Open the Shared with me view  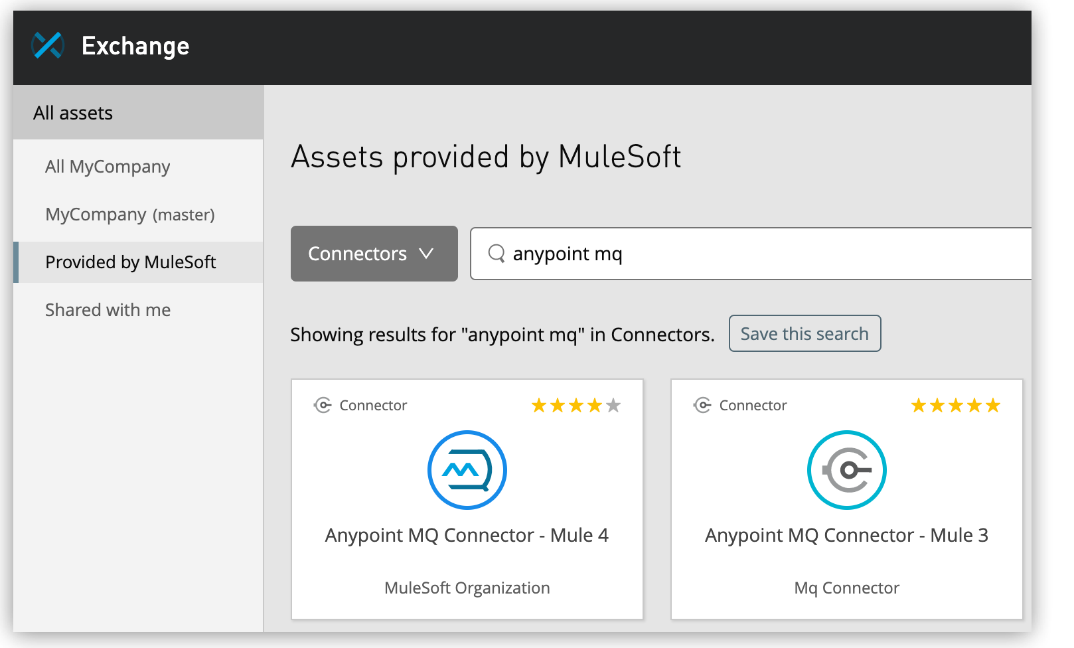tap(108, 309)
